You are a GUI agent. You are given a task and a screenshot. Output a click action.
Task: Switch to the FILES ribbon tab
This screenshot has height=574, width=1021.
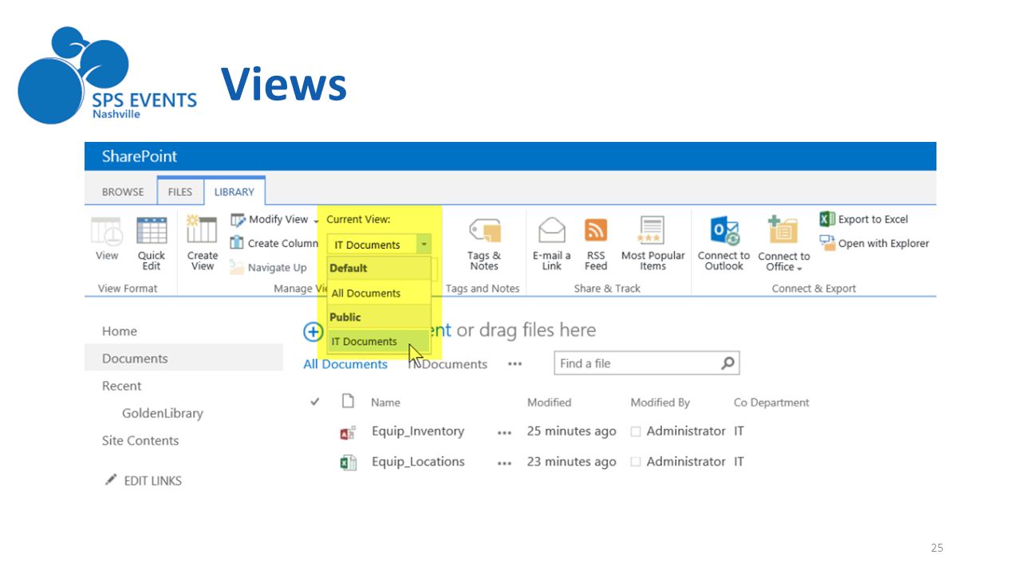(x=180, y=191)
